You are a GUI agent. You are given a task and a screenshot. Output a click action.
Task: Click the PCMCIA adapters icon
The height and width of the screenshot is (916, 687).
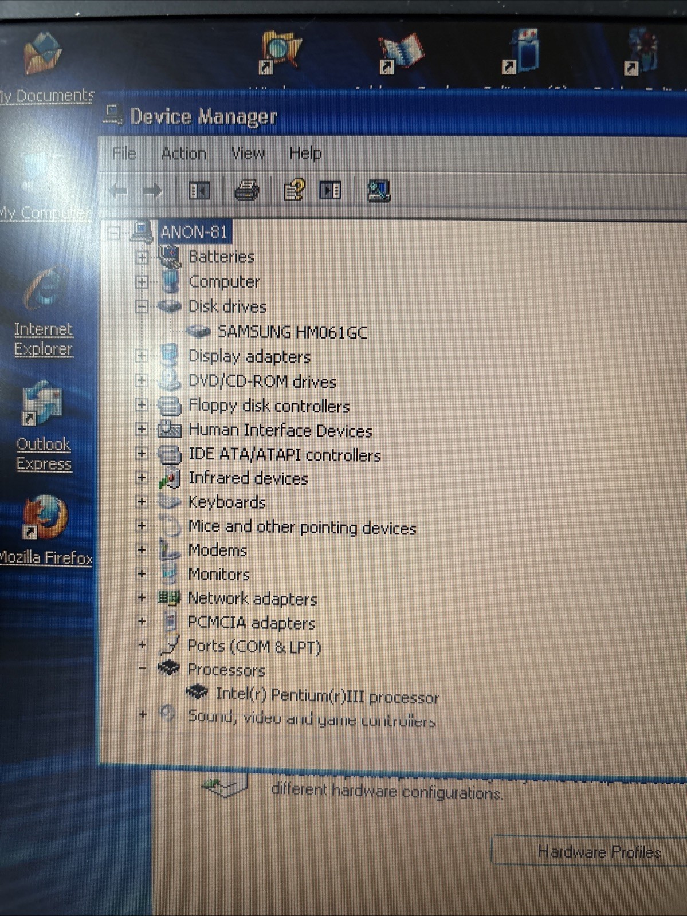(x=170, y=622)
